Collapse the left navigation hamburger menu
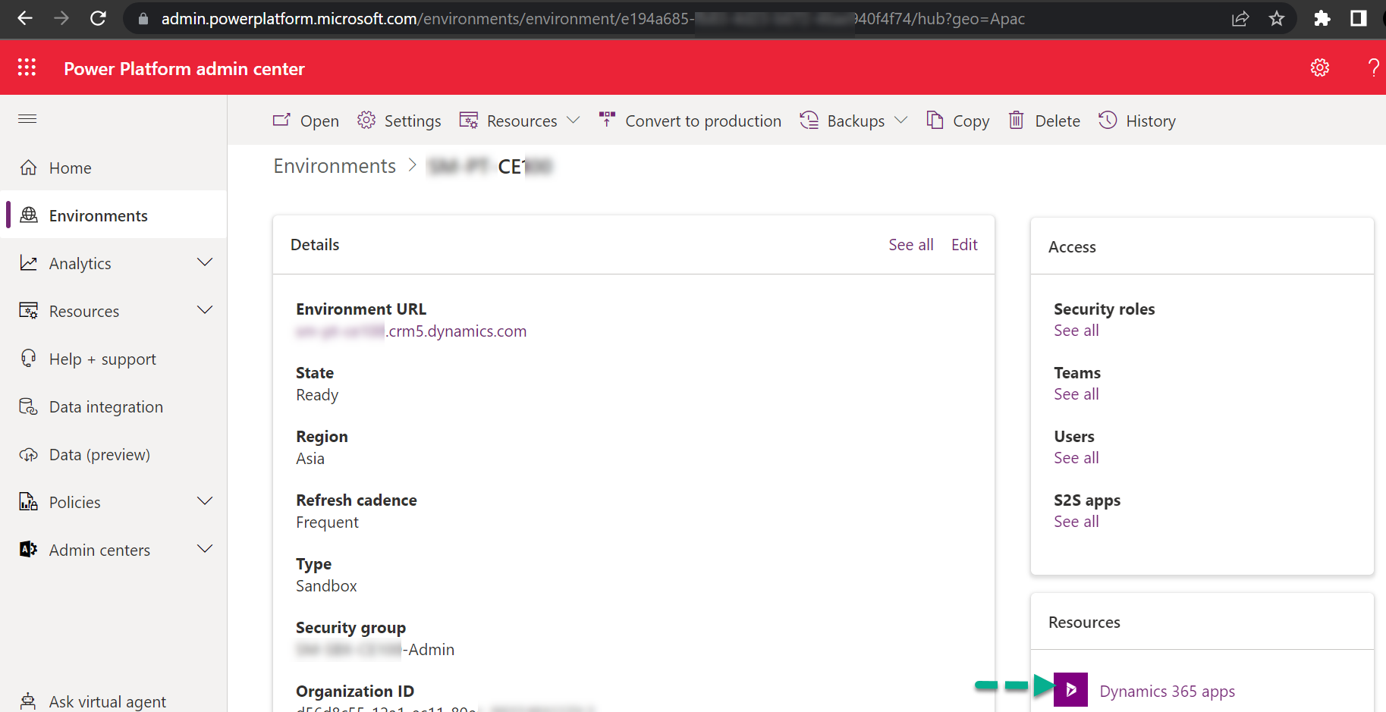1386x712 pixels. [x=27, y=118]
